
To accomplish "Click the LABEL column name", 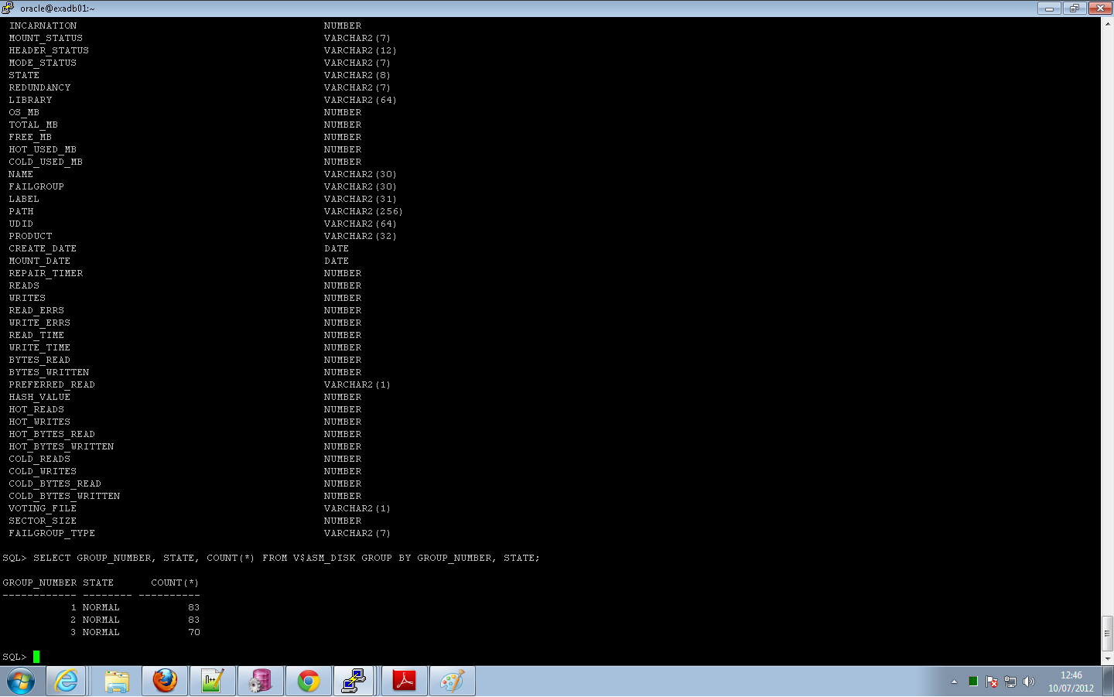I will point(24,199).
